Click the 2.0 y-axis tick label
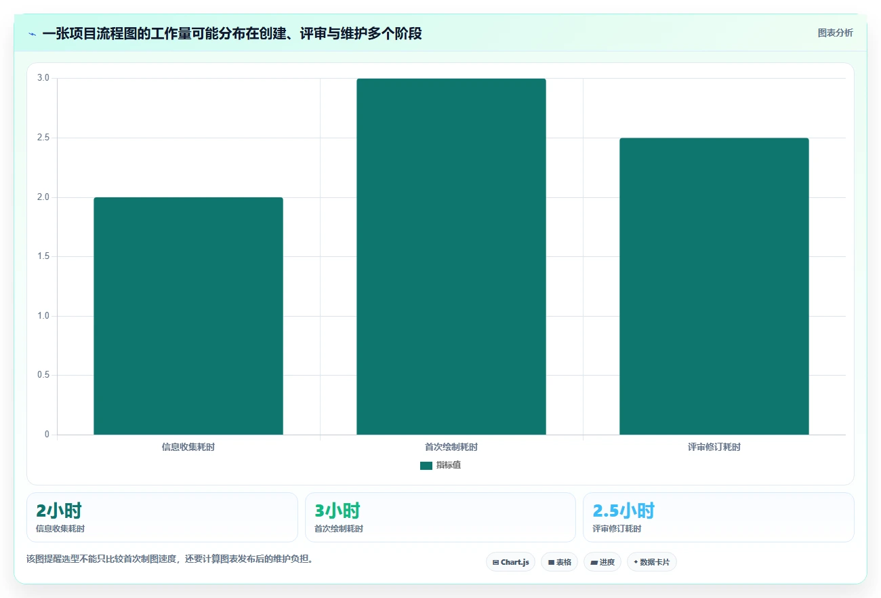881x598 pixels. click(43, 197)
